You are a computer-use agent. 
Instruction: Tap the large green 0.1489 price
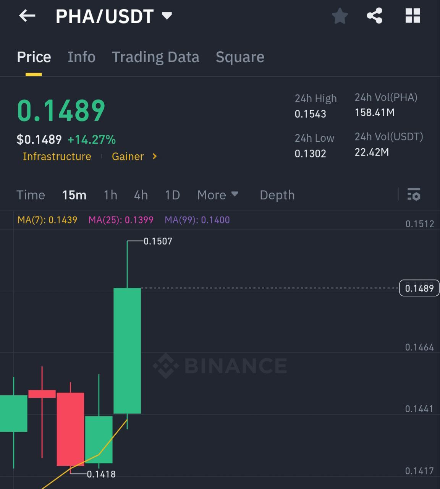(x=61, y=110)
